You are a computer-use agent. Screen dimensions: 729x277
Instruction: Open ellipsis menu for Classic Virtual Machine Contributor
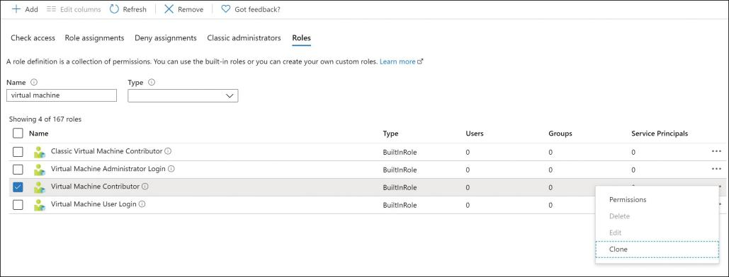716,151
